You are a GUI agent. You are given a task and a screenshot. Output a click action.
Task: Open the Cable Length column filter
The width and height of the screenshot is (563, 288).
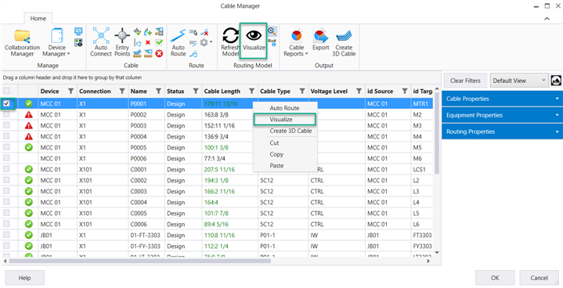pyautogui.click(x=251, y=91)
